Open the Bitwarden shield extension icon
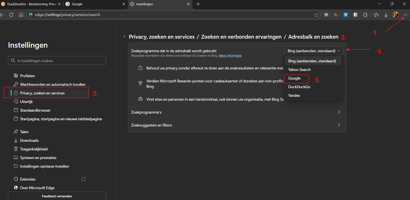This screenshot has height=200, width=410. [x=355, y=15]
